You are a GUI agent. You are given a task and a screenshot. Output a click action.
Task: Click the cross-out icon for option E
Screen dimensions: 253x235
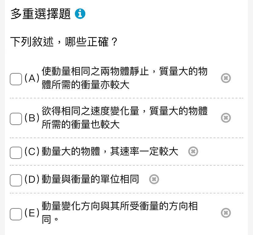[226, 213]
